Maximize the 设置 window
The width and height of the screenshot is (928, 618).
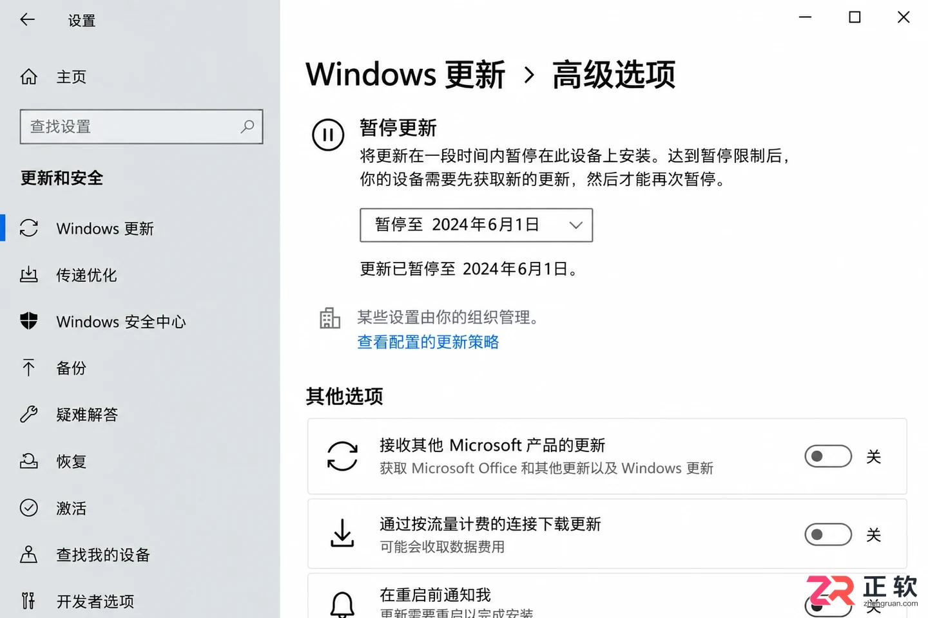855,17
